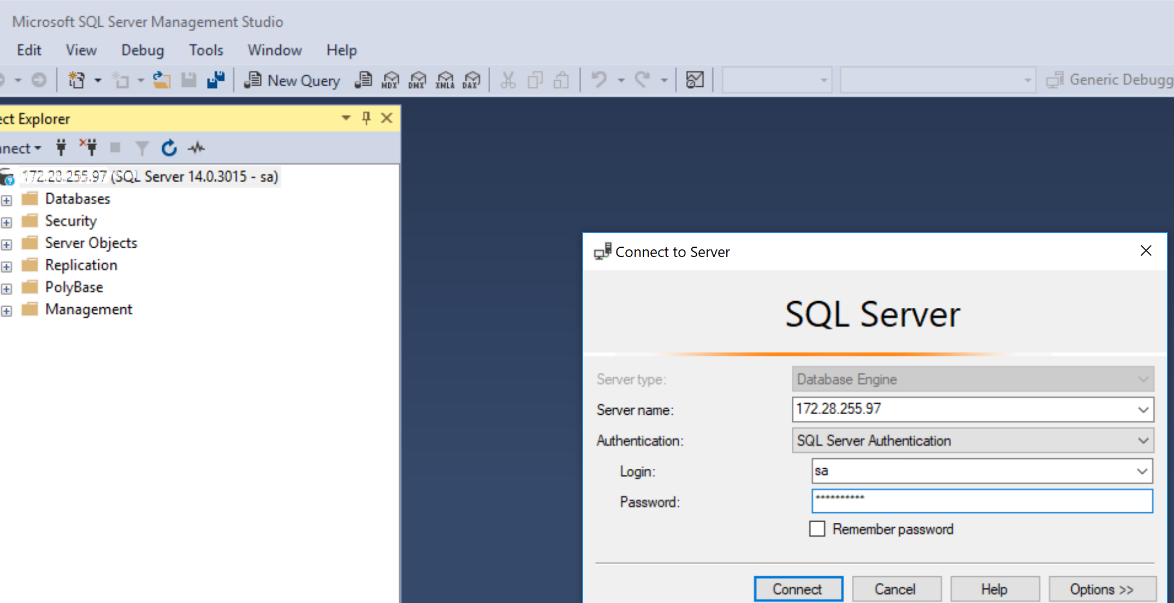Expand the Replication folder node
This screenshot has width=1174, height=603.
pos(7,267)
